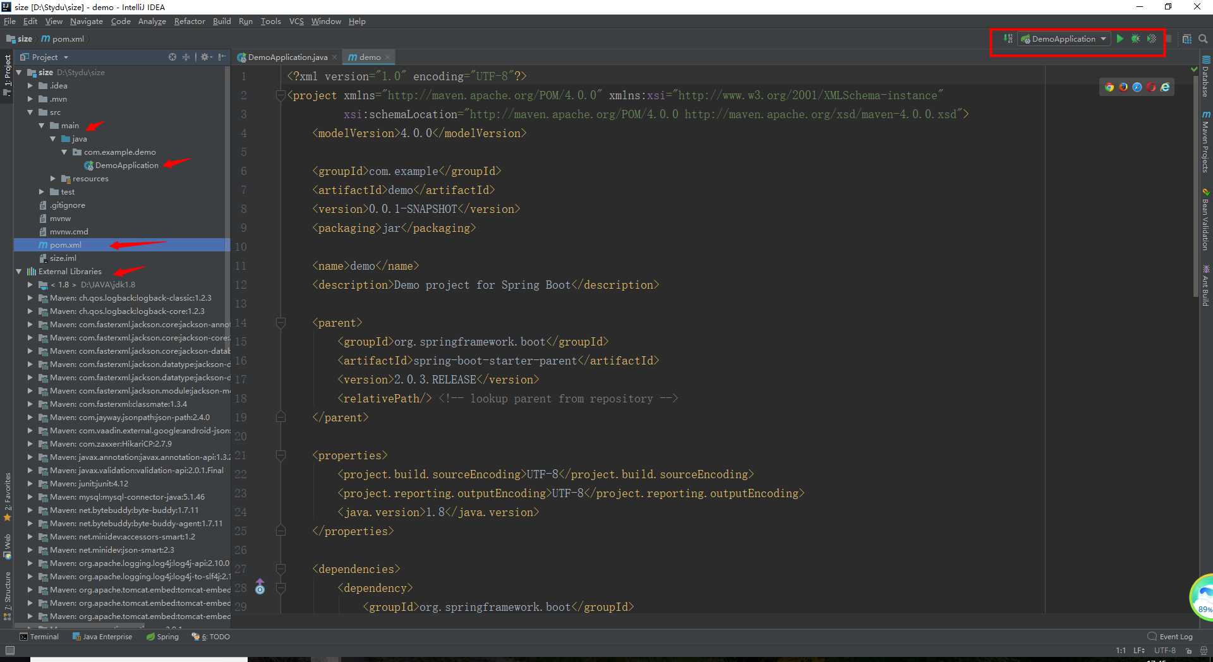Select Maven: junit:junit:4.12 library

[89, 484]
